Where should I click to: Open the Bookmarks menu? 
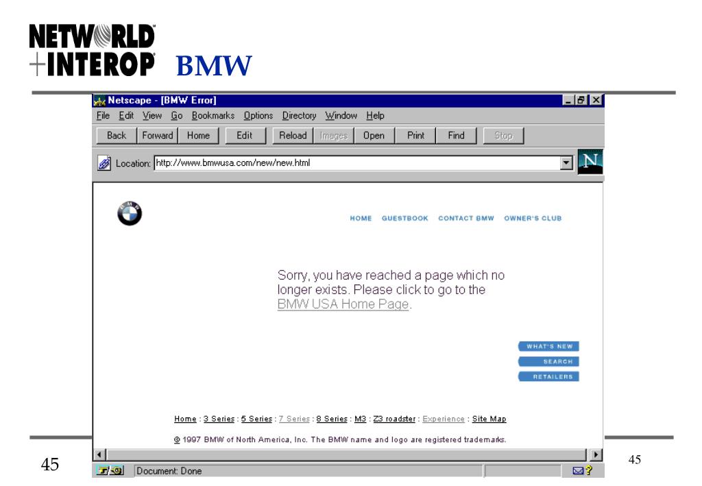213,115
